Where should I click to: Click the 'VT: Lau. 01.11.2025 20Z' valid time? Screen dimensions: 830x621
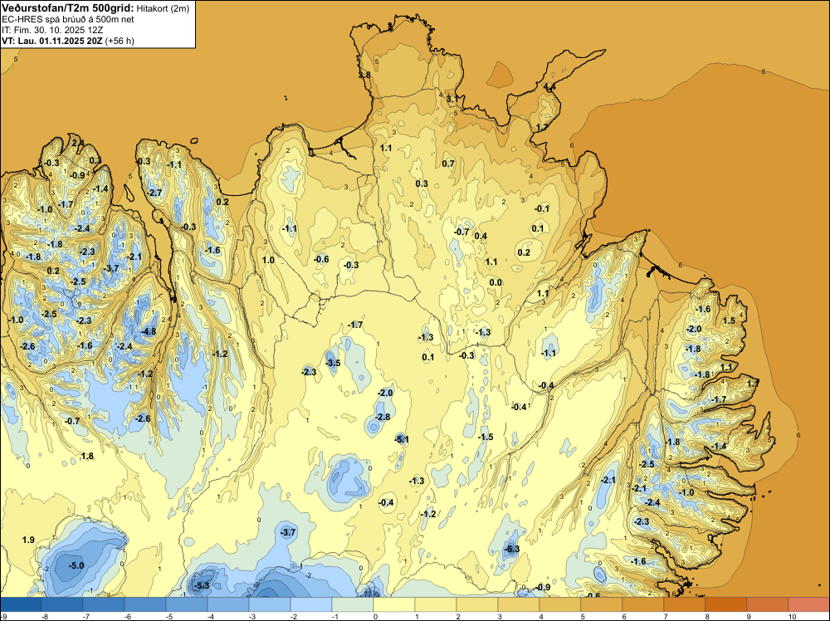tap(52, 41)
